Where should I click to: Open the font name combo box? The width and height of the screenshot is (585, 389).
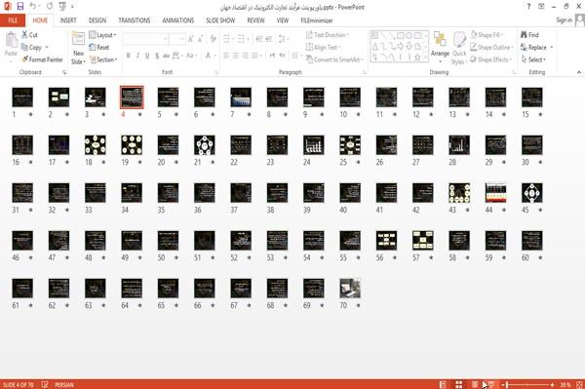pyautogui.click(x=145, y=39)
